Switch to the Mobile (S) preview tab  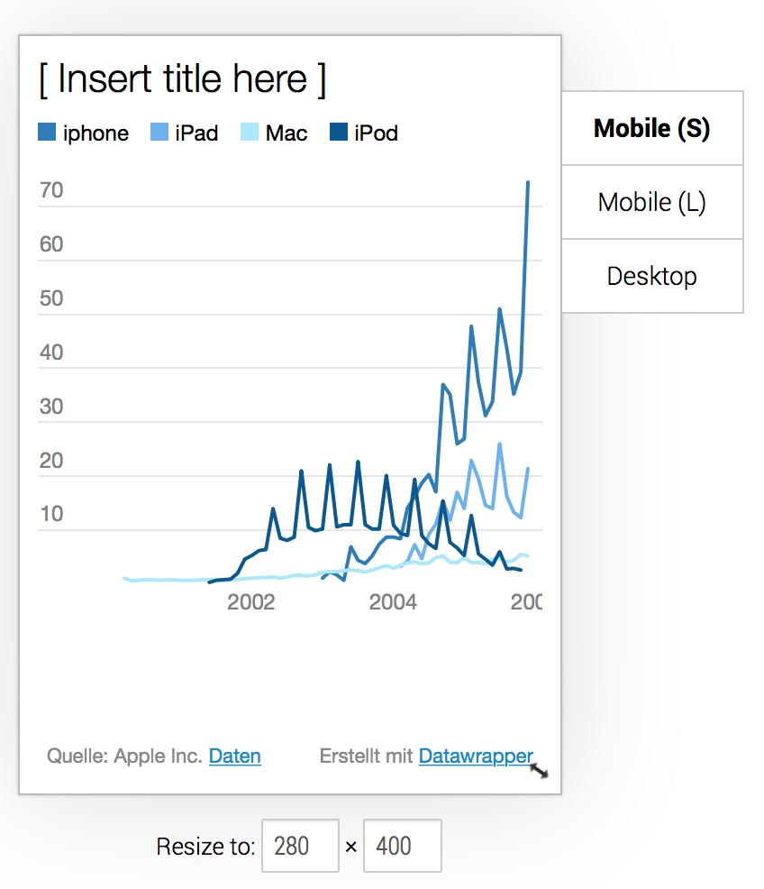click(652, 128)
